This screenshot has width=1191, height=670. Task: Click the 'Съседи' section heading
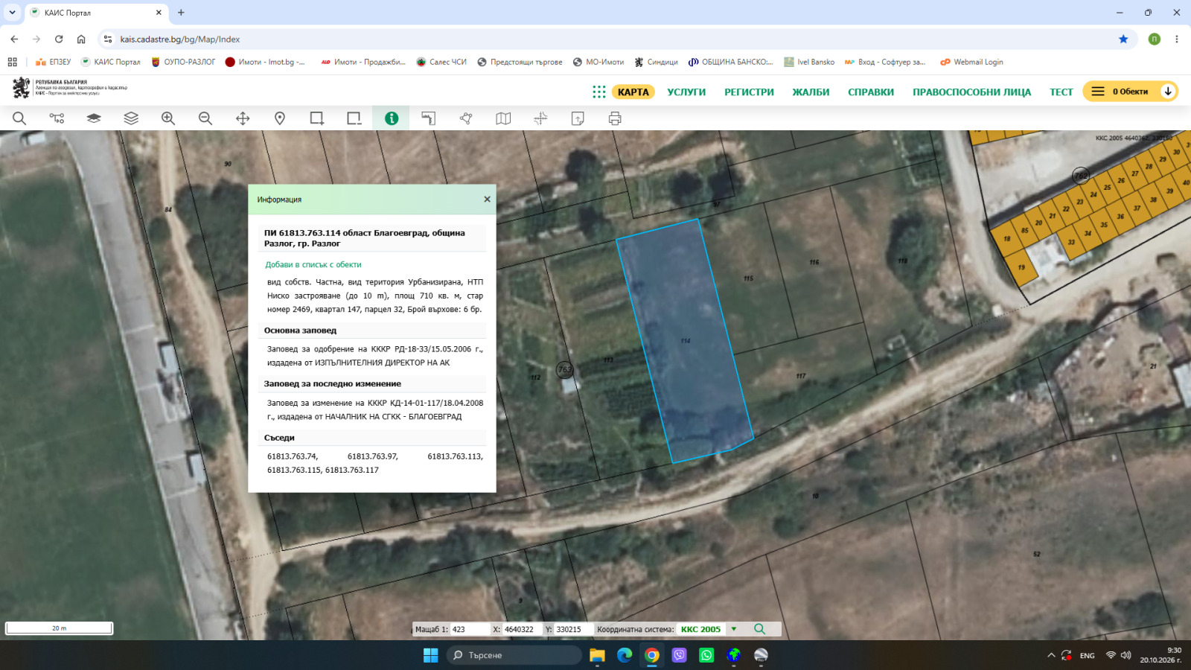(279, 438)
